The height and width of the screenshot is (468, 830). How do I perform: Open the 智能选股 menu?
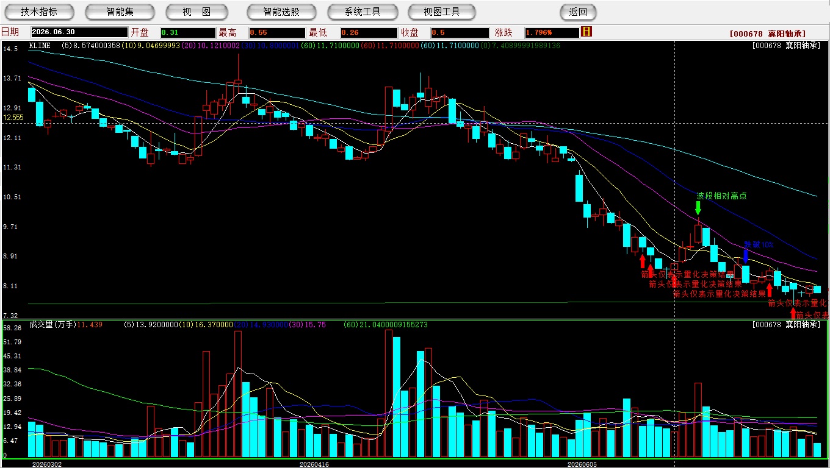pyautogui.click(x=281, y=12)
